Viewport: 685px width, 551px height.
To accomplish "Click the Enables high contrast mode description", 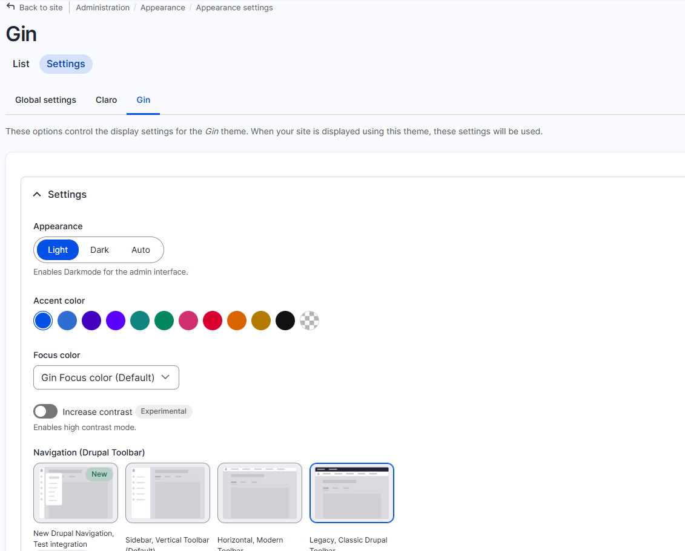I will coord(85,428).
